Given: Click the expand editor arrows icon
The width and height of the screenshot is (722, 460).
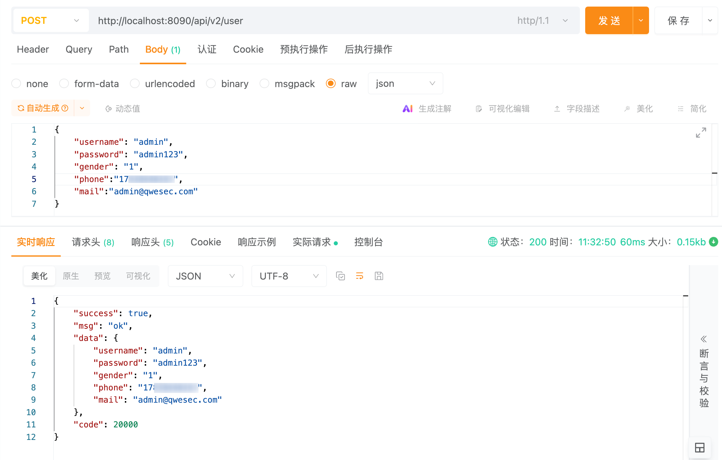Looking at the screenshot, I should (701, 133).
